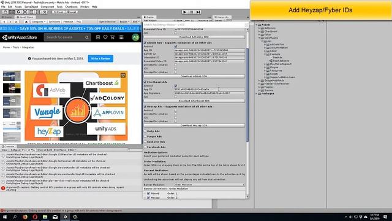The width and height of the screenshot is (392, 221).
Task: Expand the GoogleMobileAds folder
Action: coord(259,80)
